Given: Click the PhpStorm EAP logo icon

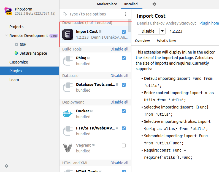Looking at the screenshot, I should point(8,11).
